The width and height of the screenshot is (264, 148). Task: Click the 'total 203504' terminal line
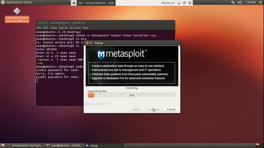[46, 49]
